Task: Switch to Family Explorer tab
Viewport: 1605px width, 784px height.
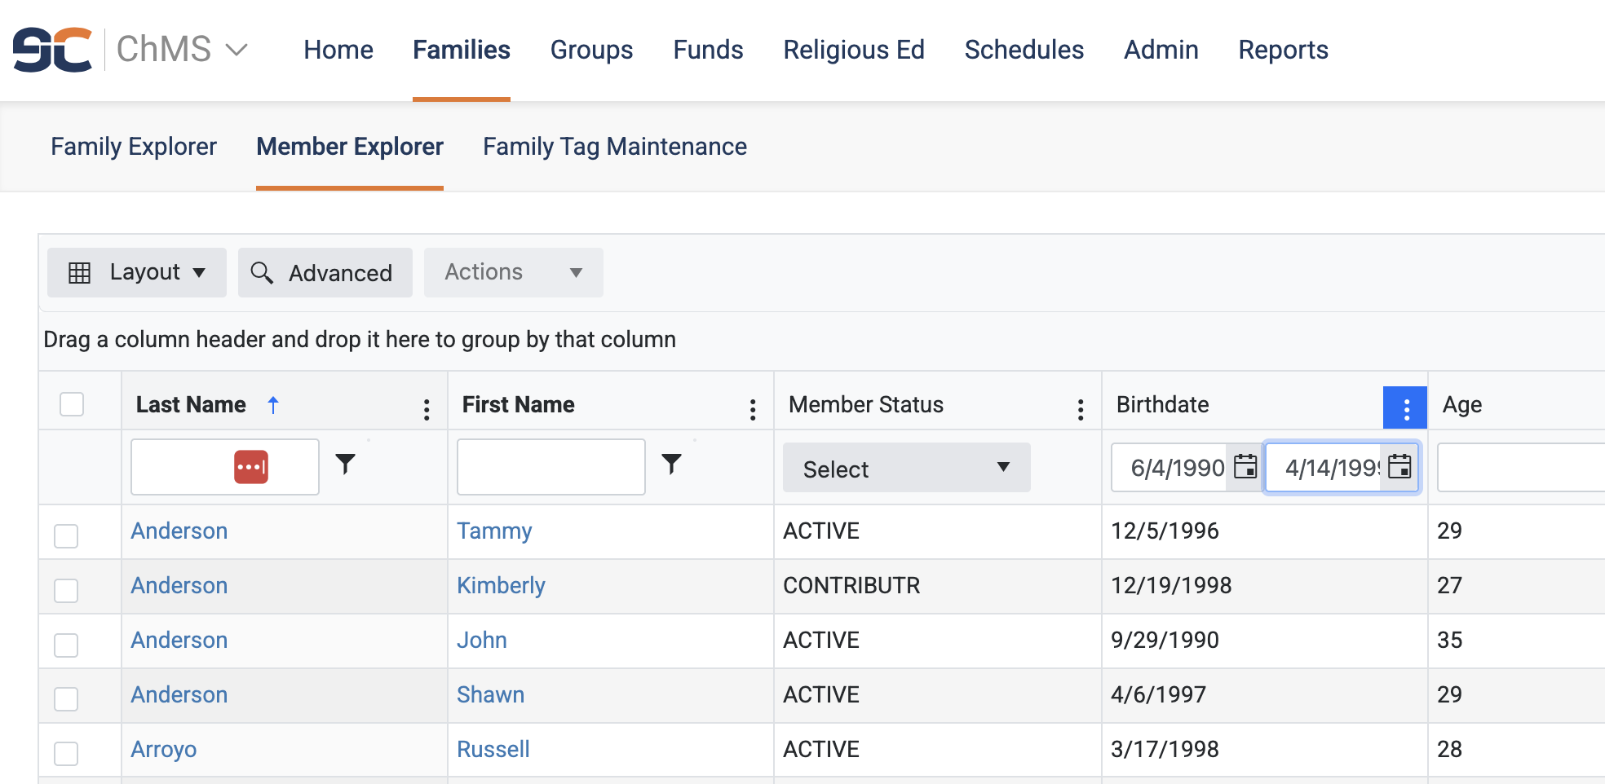Action: [x=134, y=147]
